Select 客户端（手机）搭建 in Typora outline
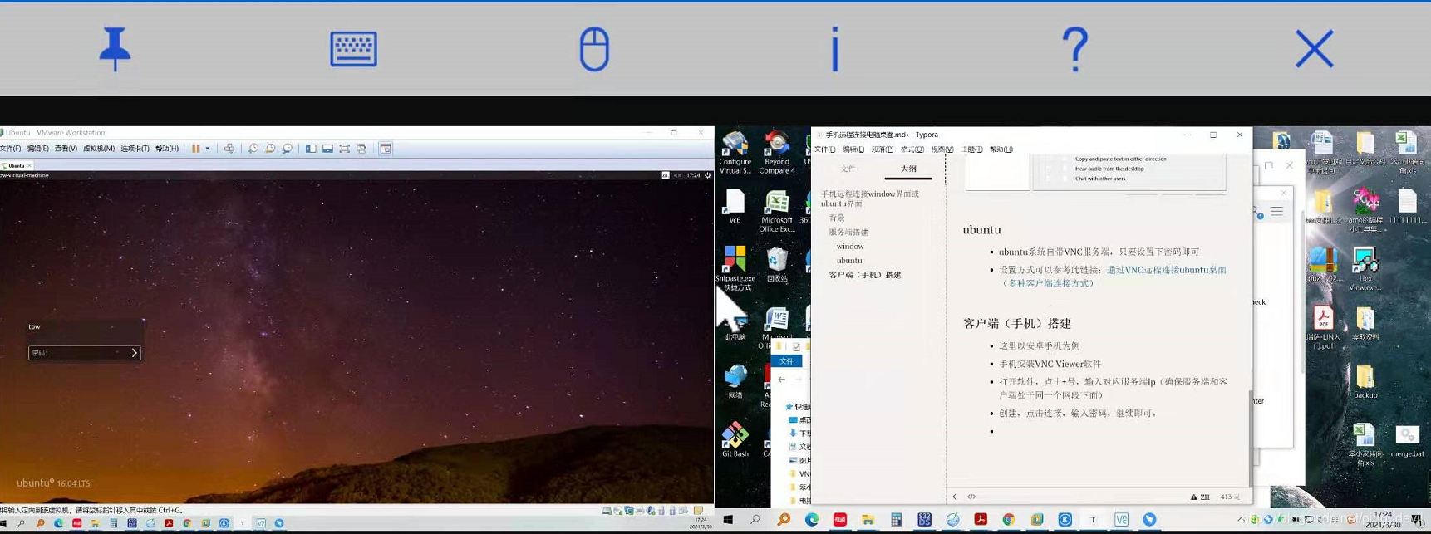The image size is (1431, 534). point(865,274)
